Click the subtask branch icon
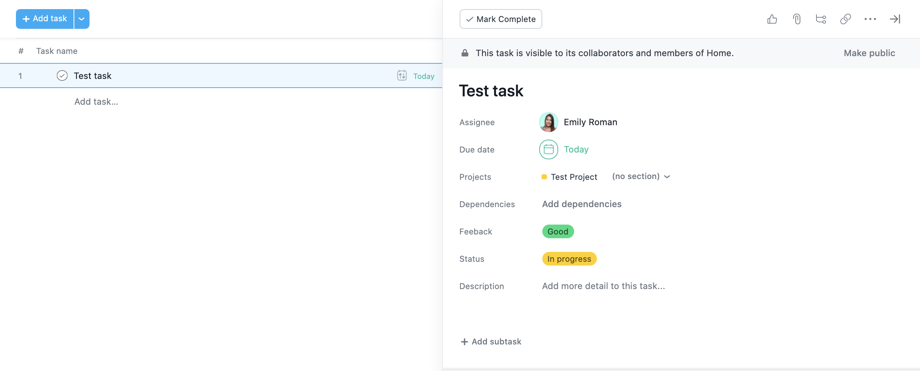Viewport: 920px width, 371px height. point(821,19)
